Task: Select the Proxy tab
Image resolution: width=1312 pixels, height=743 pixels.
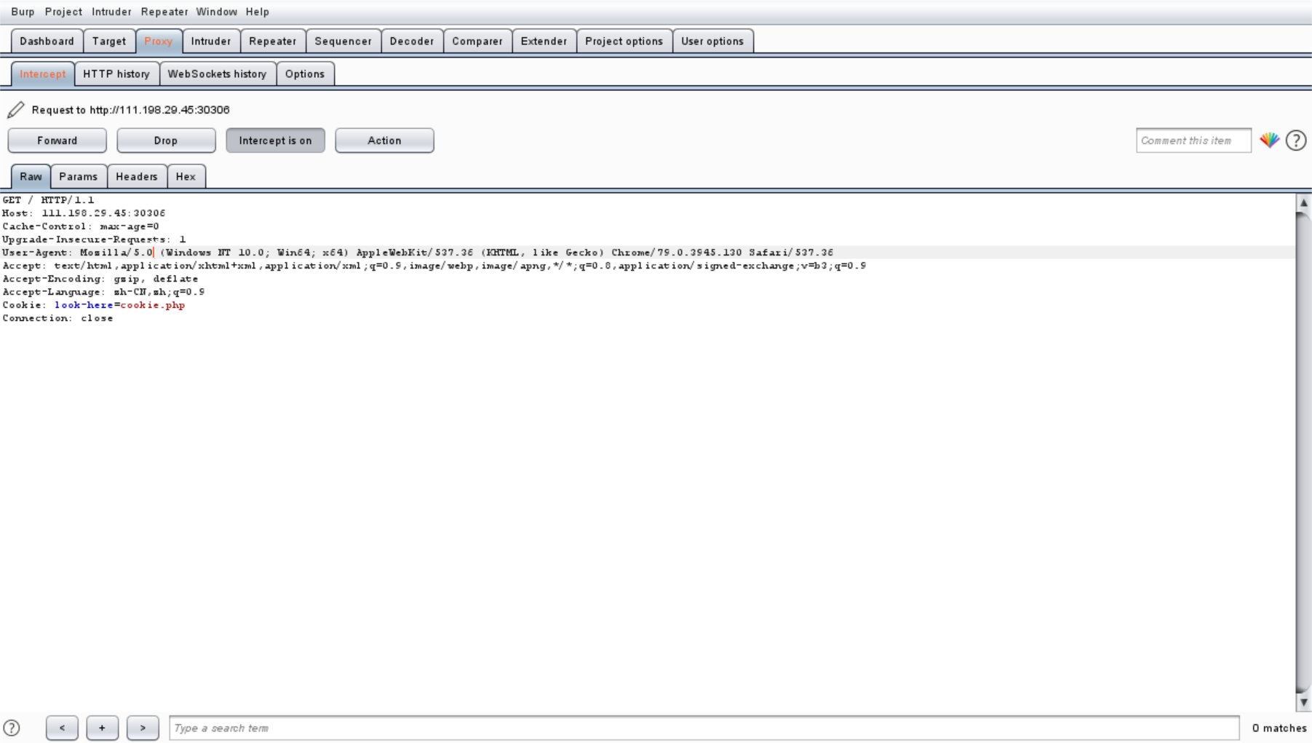Action: click(x=159, y=41)
